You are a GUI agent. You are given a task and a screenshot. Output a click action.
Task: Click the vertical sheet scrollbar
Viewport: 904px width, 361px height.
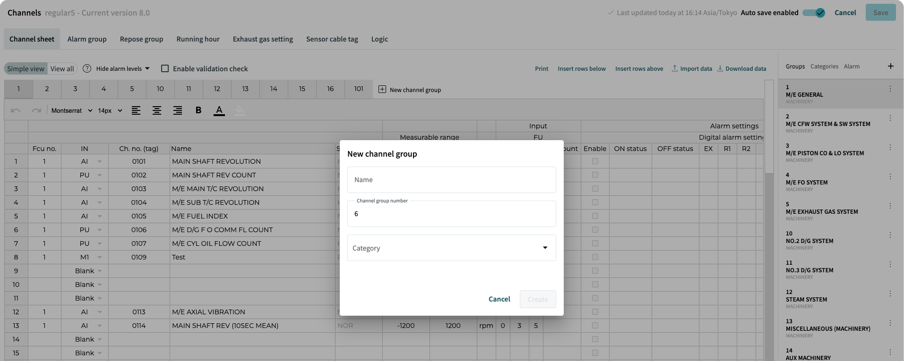click(x=769, y=127)
